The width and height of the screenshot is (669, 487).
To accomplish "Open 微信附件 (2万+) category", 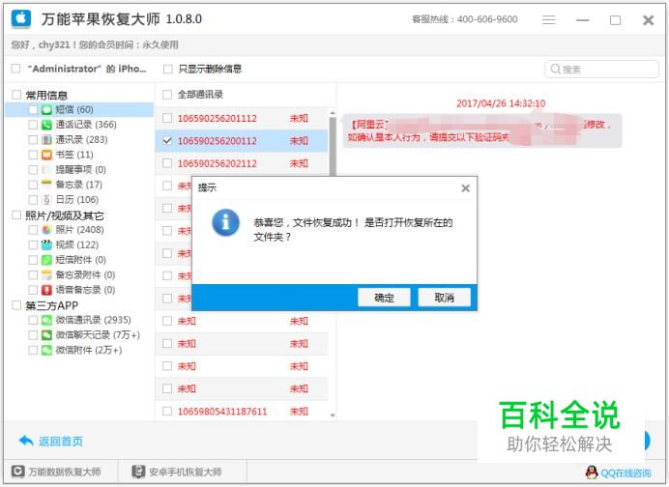I will 89,350.
